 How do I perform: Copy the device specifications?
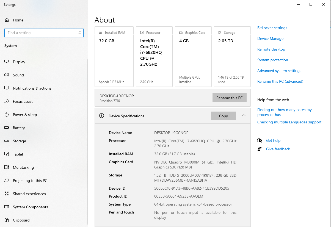[223, 116]
